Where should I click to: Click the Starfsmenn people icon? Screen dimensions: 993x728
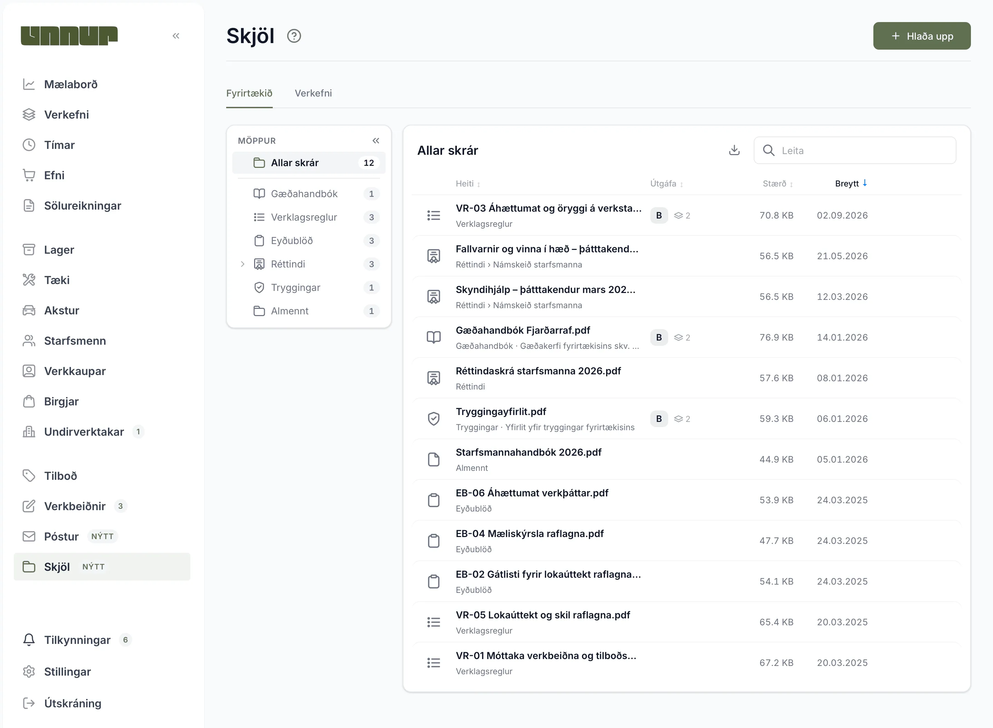29,341
